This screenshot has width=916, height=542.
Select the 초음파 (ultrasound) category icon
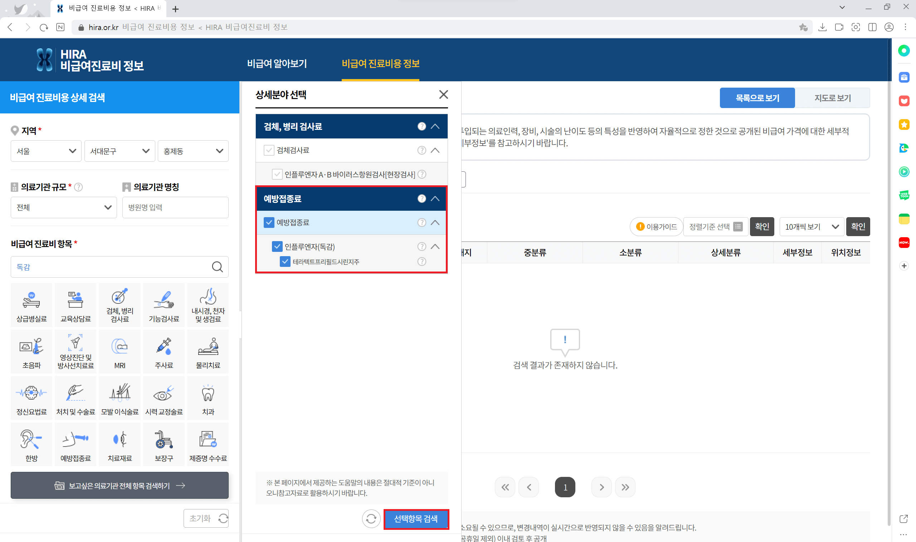tap(31, 351)
